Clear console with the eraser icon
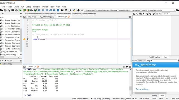The width and height of the screenshot is (179, 100). (127, 67)
